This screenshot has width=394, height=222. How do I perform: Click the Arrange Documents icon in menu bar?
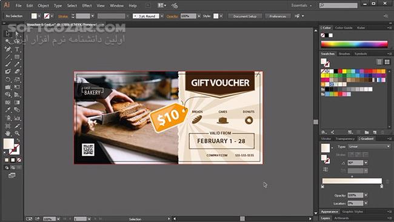[x=162, y=5]
